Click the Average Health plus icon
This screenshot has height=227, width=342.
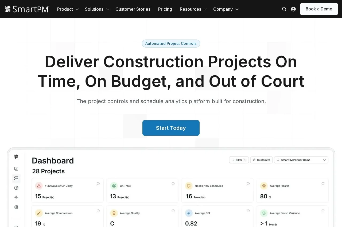[264, 186]
